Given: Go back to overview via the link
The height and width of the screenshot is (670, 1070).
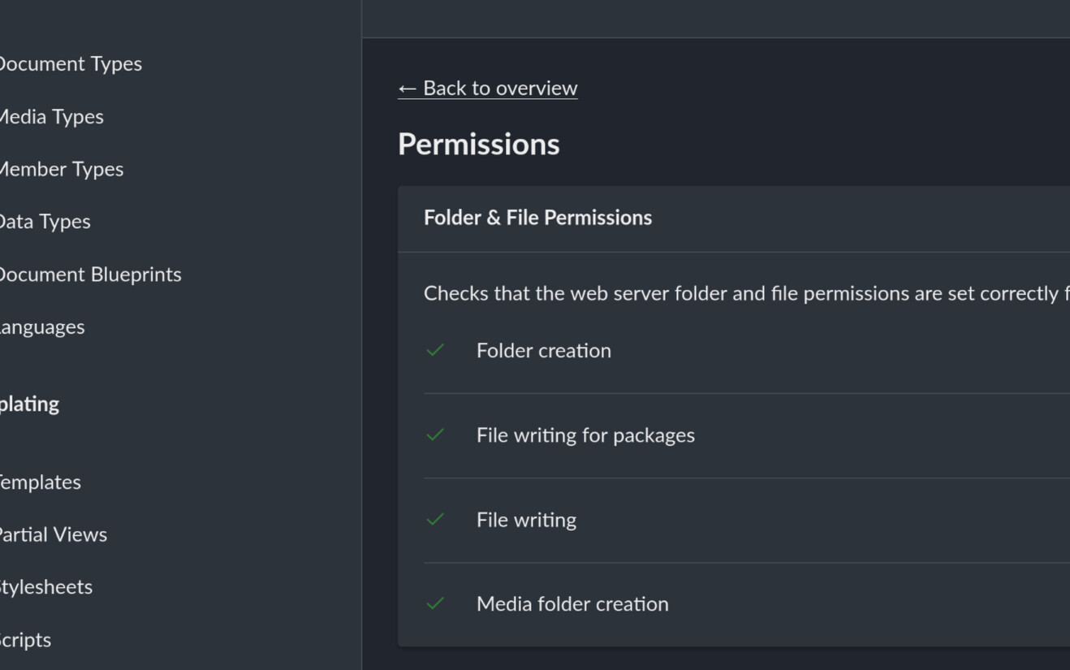Looking at the screenshot, I should click(488, 88).
